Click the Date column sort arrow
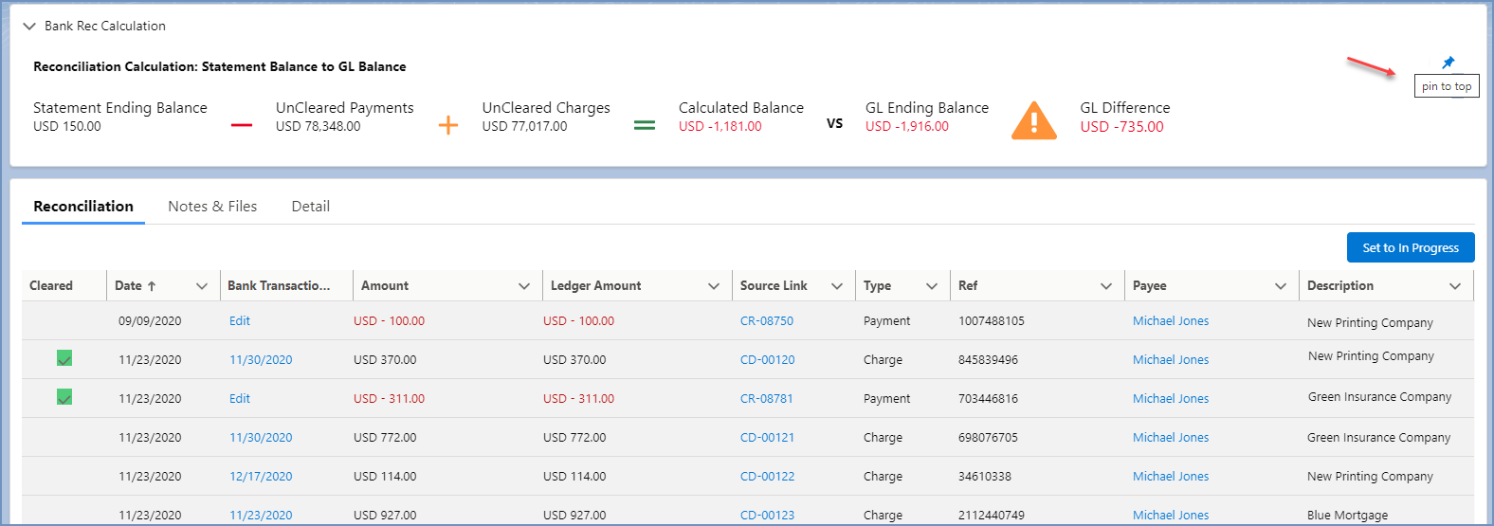 pyautogui.click(x=152, y=286)
